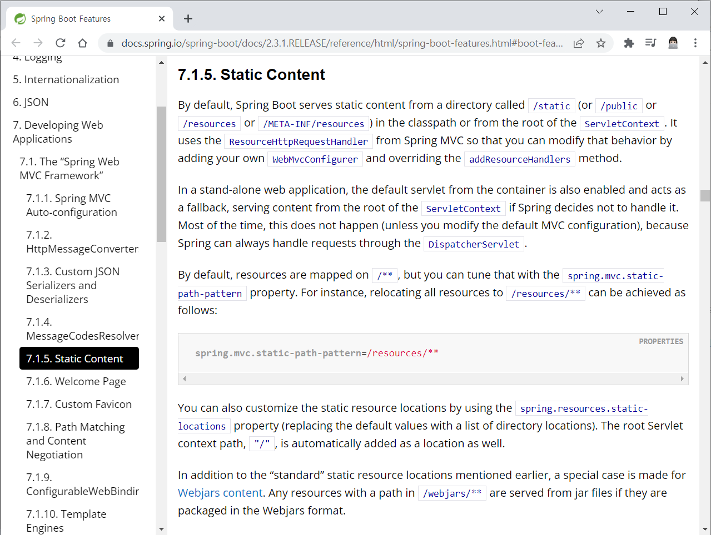Open the Chrome three-dot menu
The image size is (711, 535).
pos(695,43)
